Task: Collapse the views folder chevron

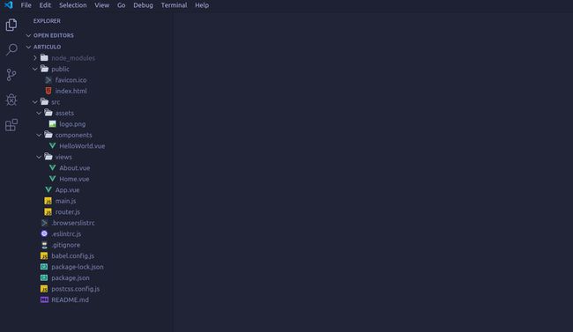Action: pos(39,157)
